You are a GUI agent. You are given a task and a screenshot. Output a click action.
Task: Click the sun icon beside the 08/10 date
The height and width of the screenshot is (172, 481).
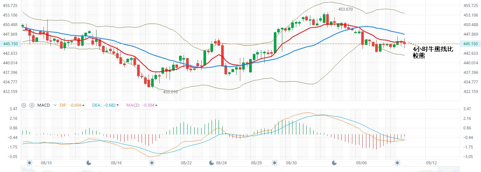(x=29, y=162)
